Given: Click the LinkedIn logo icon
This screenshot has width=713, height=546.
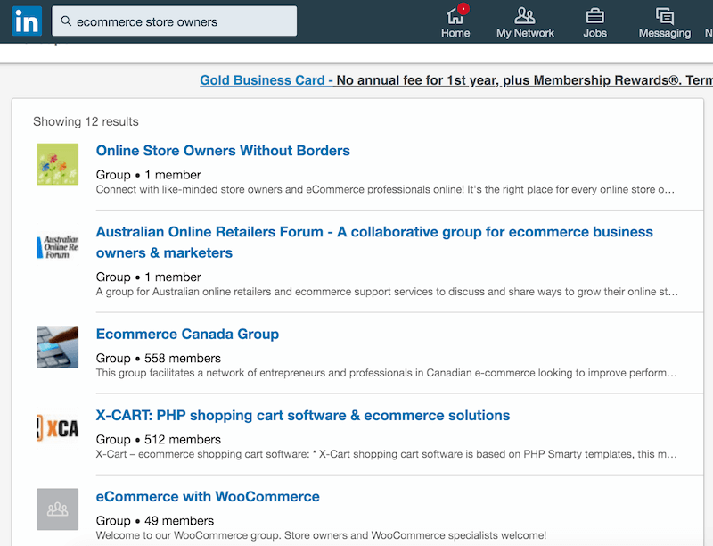Looking at the screenshot, I should coord(27,21).
